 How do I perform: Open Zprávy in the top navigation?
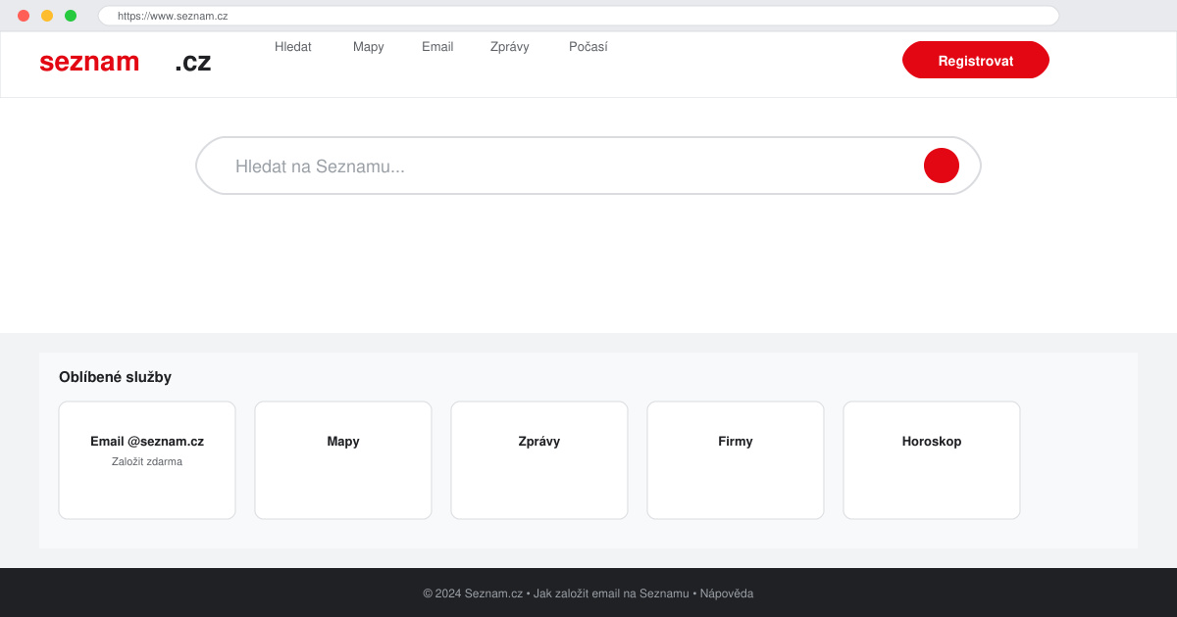pyautogui.click(x=510, y=47)
